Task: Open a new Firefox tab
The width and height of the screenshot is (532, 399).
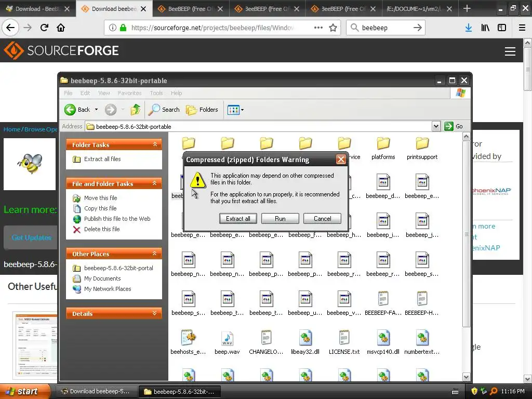Action: click(467, 8)
